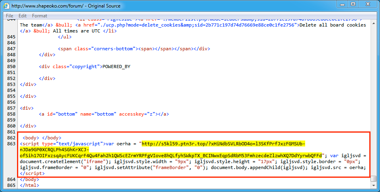Click the POWERED_BY text

(x=116, y=67)
